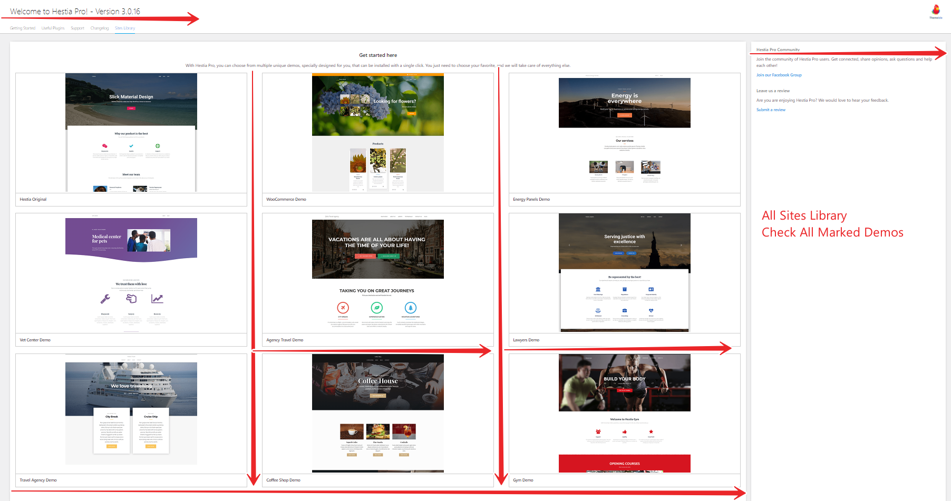The image size is (951, 501).
Task: Click the Submit a review link
Action: click(771, 110)
